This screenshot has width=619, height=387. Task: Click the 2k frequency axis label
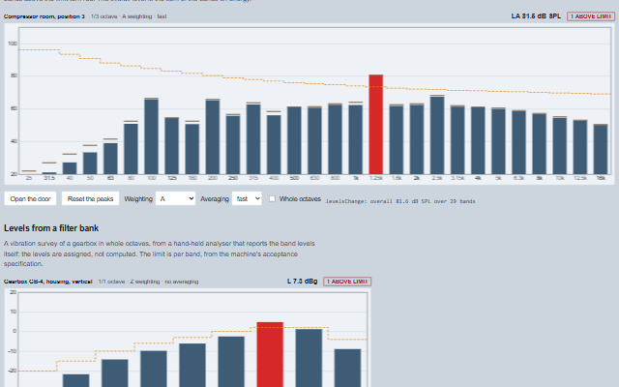tap(417, 178)
